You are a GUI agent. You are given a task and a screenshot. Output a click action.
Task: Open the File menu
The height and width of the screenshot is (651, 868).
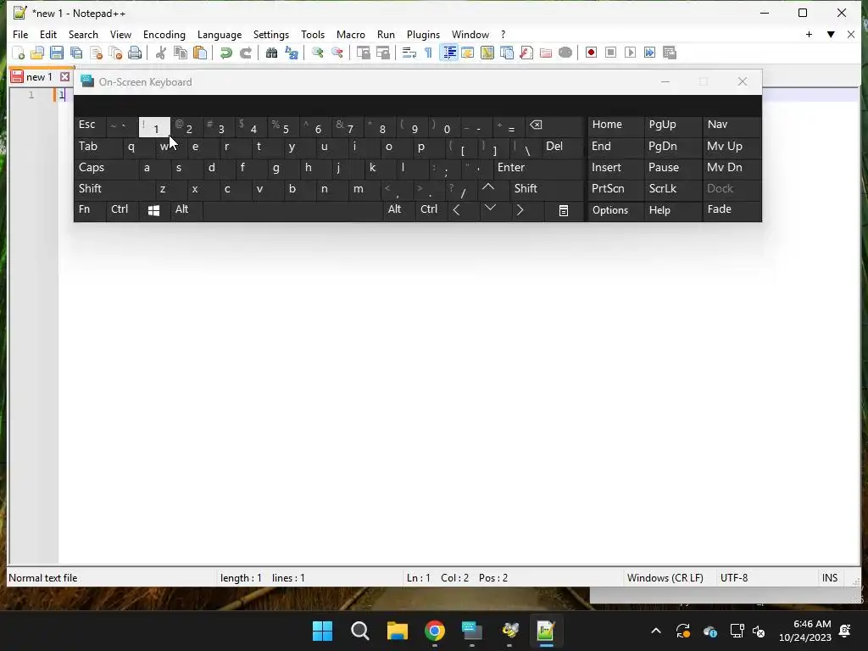point(20,34)
